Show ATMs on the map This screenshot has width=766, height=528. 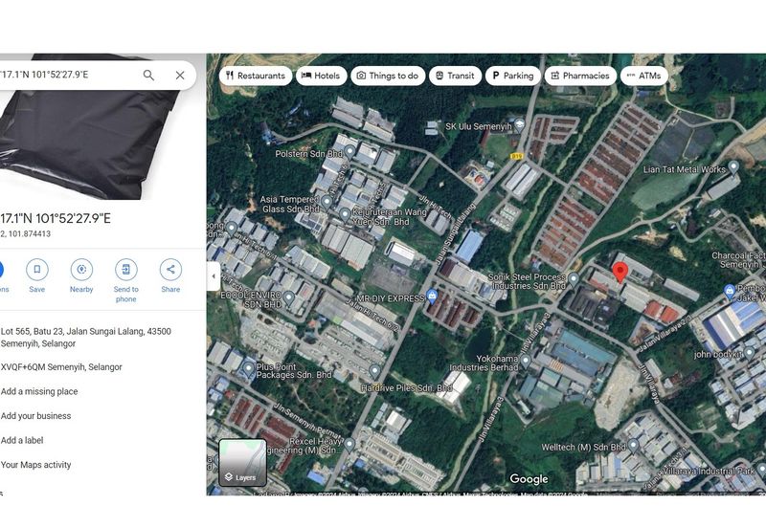pyautogui.click(x=643, y=76)
